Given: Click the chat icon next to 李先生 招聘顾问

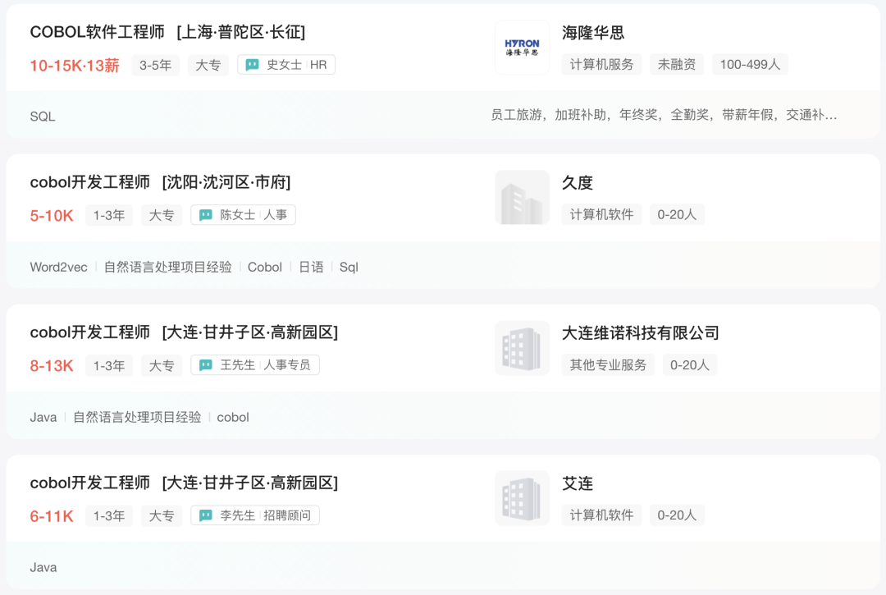Looking at the screenshot, I should pyautogui.click(x=206, y=516).
